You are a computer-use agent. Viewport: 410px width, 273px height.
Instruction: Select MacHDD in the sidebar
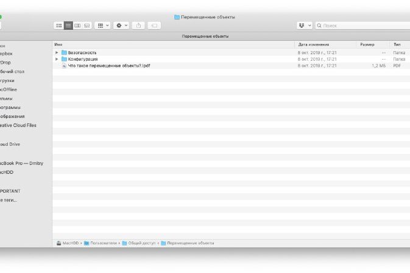point(7,172)
